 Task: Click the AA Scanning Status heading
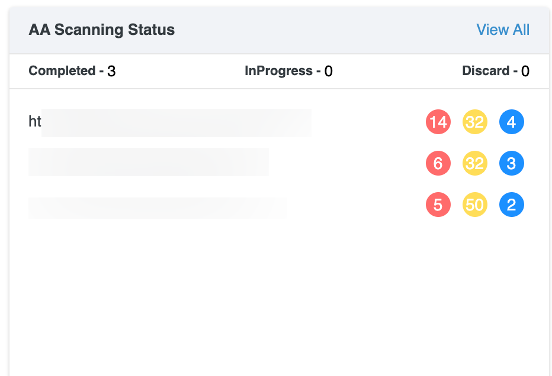101,30
